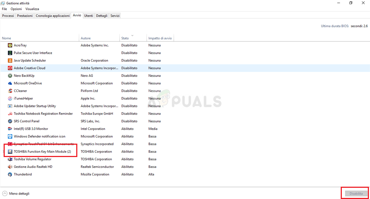Click Synaptics Incorporated author cell
This screenshot has height=199, width=370.
[x=97, y=144]
